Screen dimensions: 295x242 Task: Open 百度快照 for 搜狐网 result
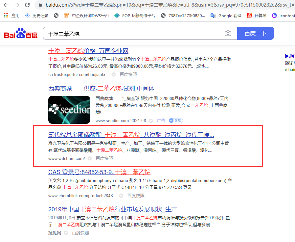point(80,233)
